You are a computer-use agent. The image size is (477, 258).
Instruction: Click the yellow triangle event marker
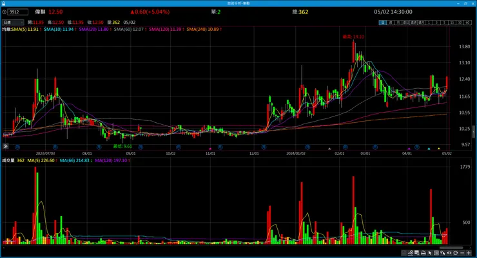(439, 149)
